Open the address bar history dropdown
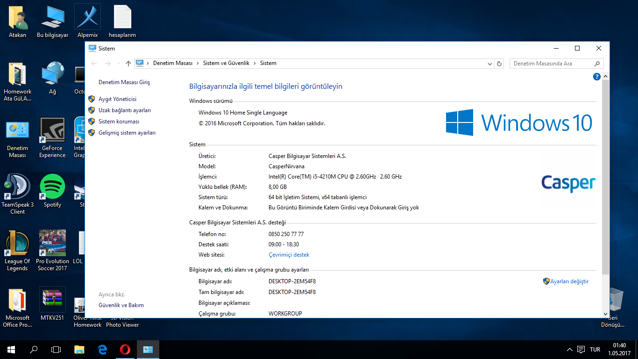638x359 pixels. pos(489,64)
